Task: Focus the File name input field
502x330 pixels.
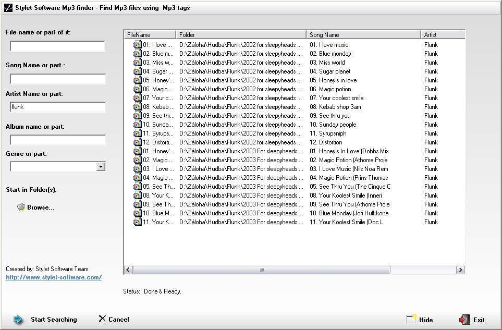Action: 58,46
